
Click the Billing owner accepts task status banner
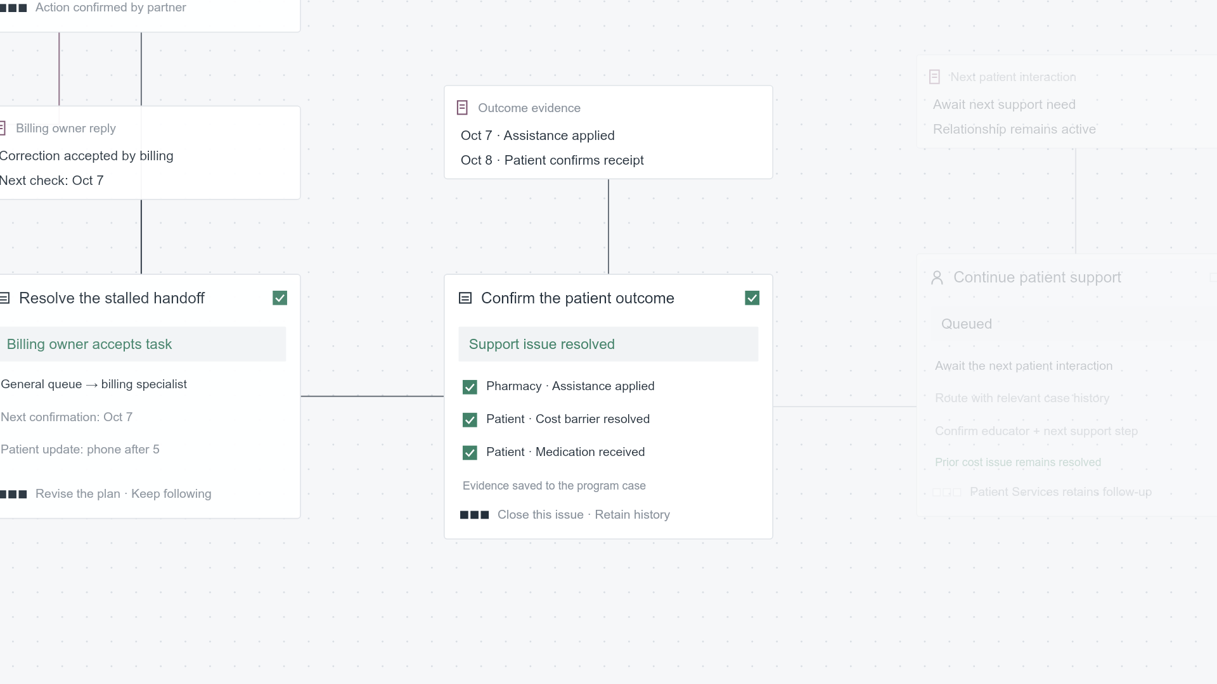click(x=143, y=344)
